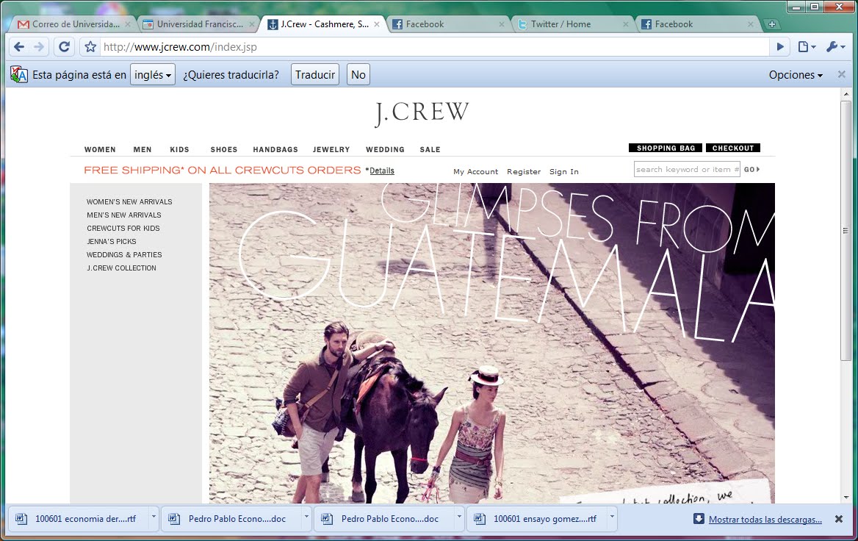Screen dimensions: 858x541
Task: Dismiss the translation bar
Action: 842,74
